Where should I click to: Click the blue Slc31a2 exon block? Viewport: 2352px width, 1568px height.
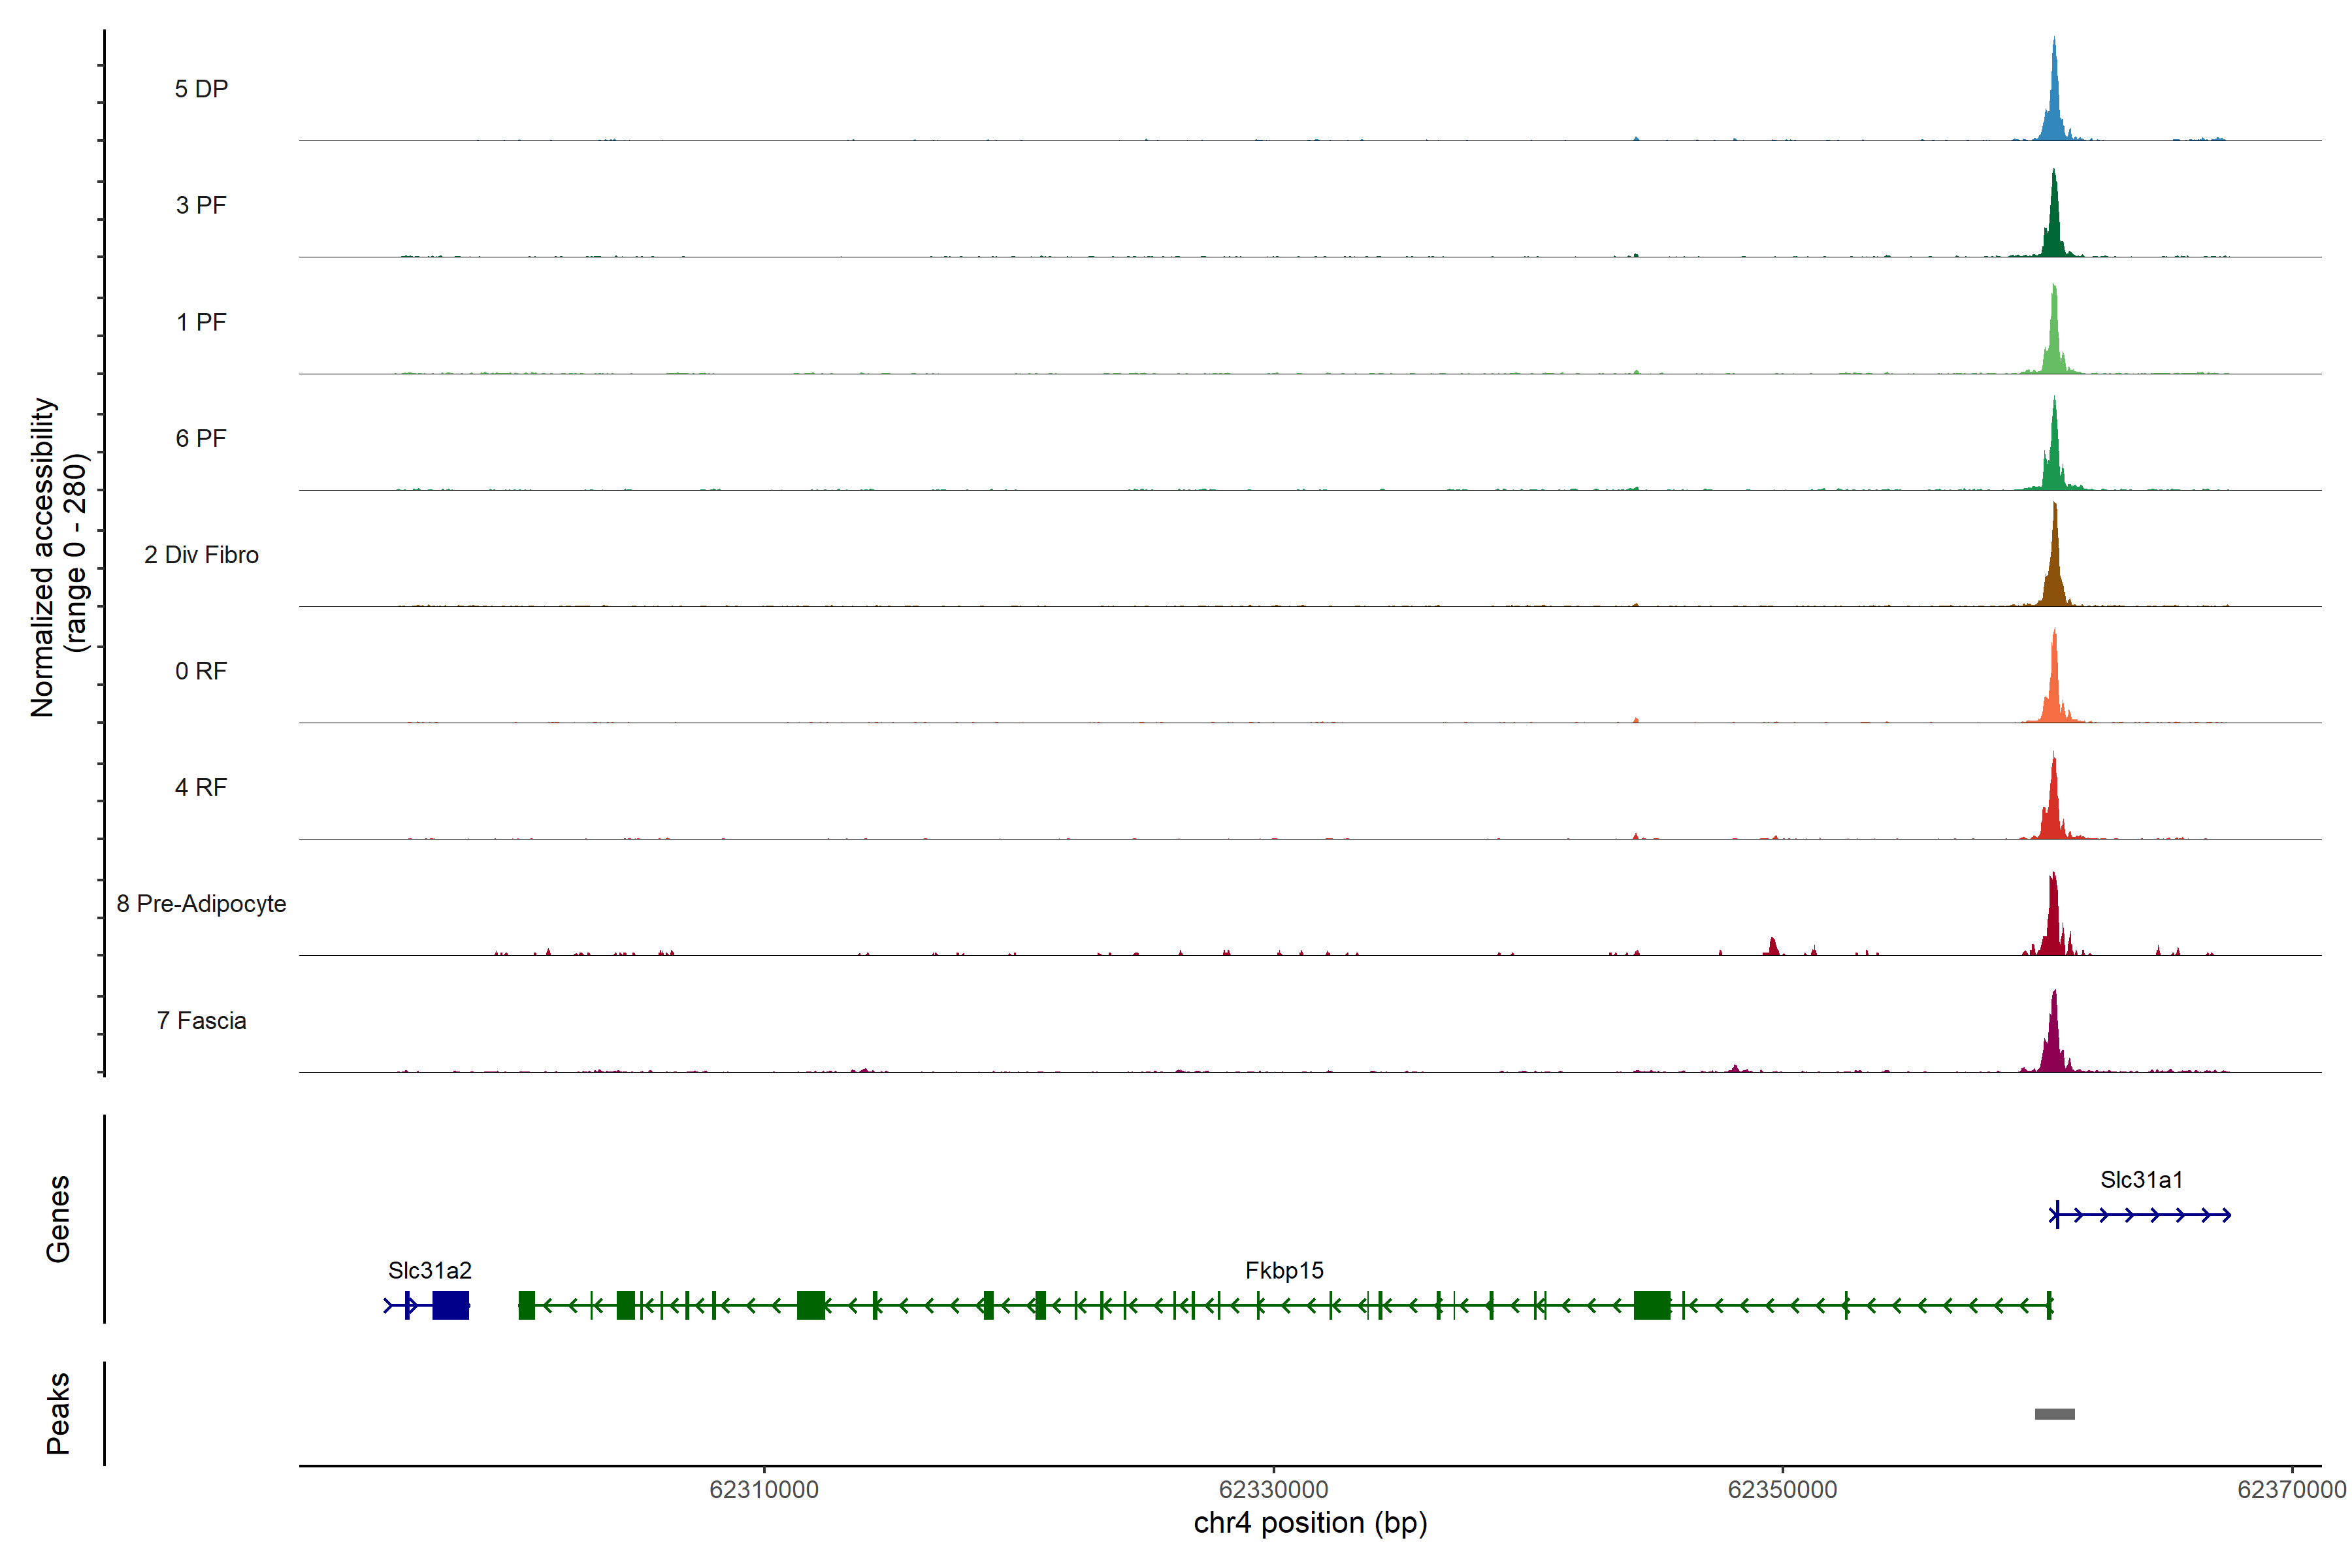coord(450,1305)
